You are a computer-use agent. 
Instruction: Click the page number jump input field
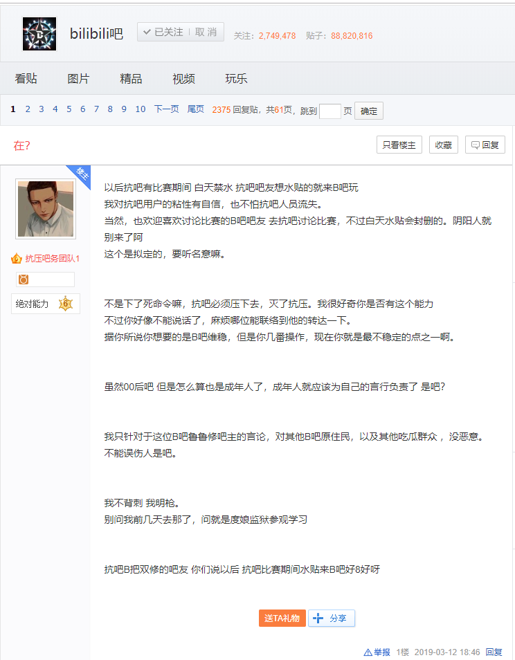coord(330,111)
